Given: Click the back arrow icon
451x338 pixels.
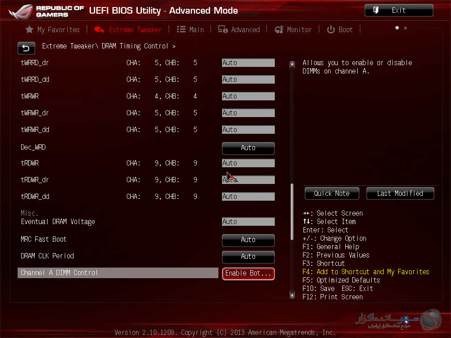Looking at the screenshot, I should [26, 48].
